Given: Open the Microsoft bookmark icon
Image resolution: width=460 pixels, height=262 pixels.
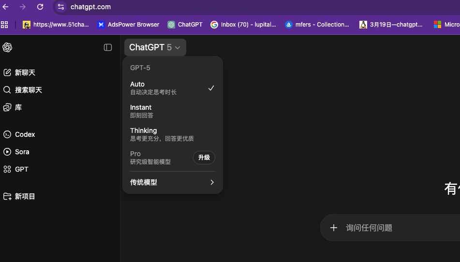Looking at the screenshot, I should click(437, 25).
